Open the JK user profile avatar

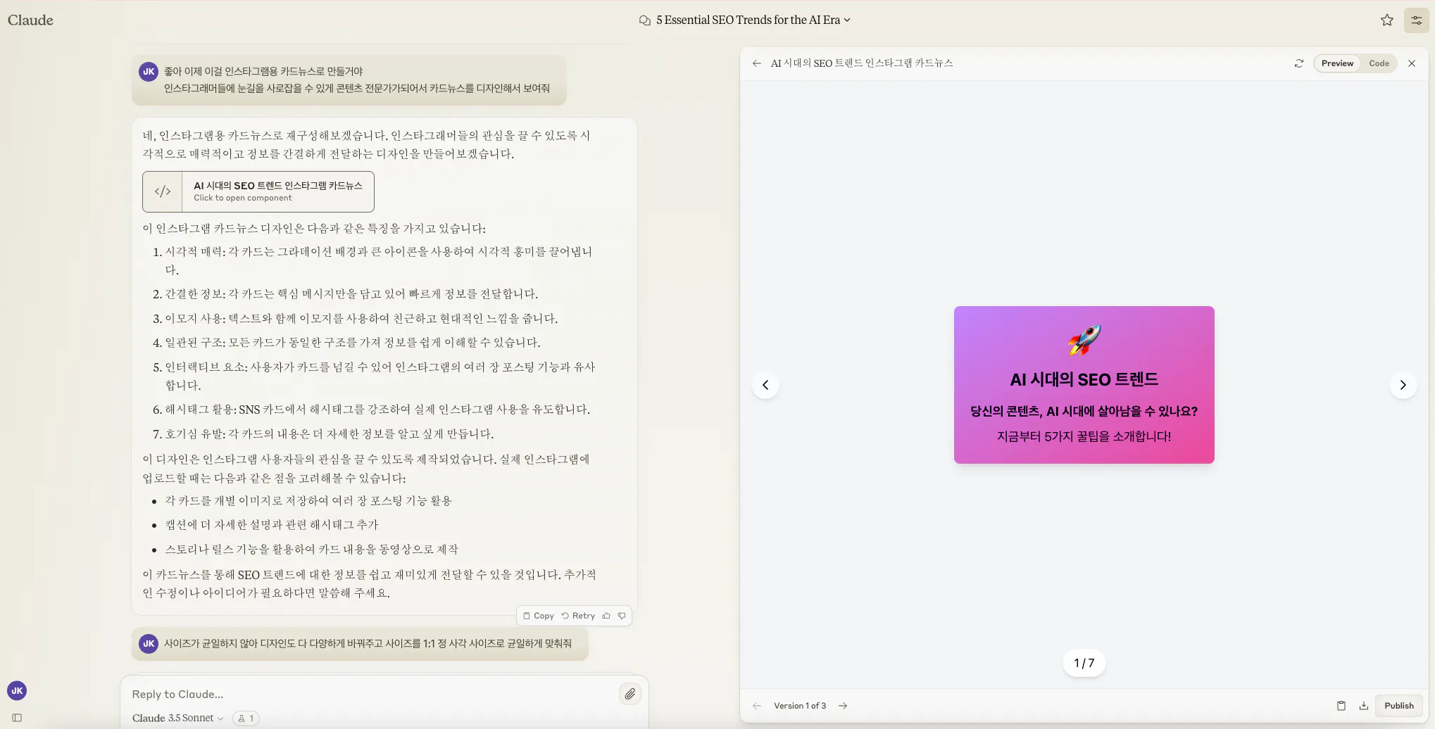(17, 691)
